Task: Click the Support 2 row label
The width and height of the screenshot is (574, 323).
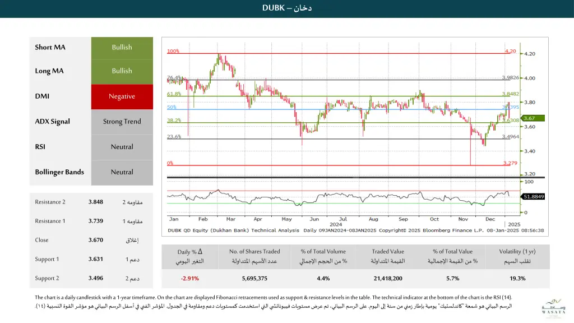Action: tap(47, 278)
